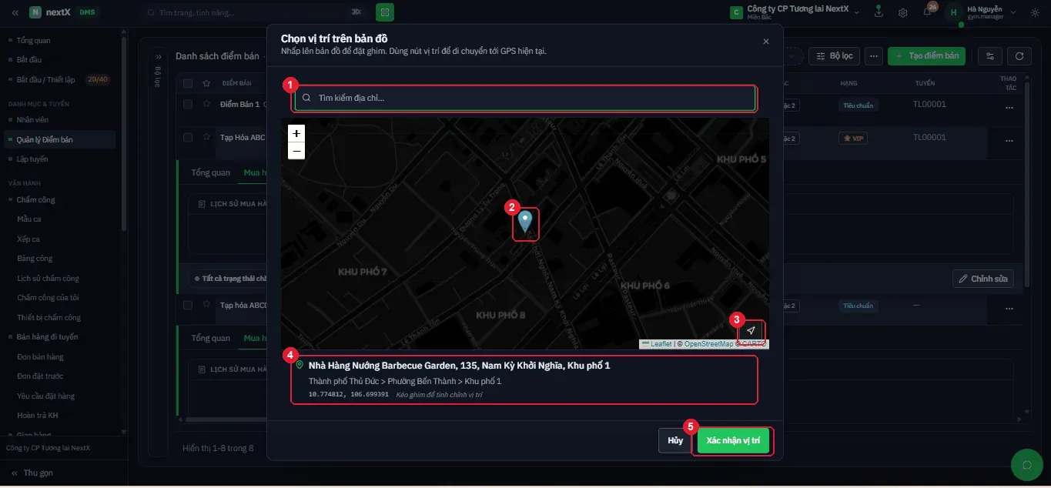Toggle the light/dark theme sun icon
The height and width of the screenshot is (488, 1051).
coord(1034,12)
